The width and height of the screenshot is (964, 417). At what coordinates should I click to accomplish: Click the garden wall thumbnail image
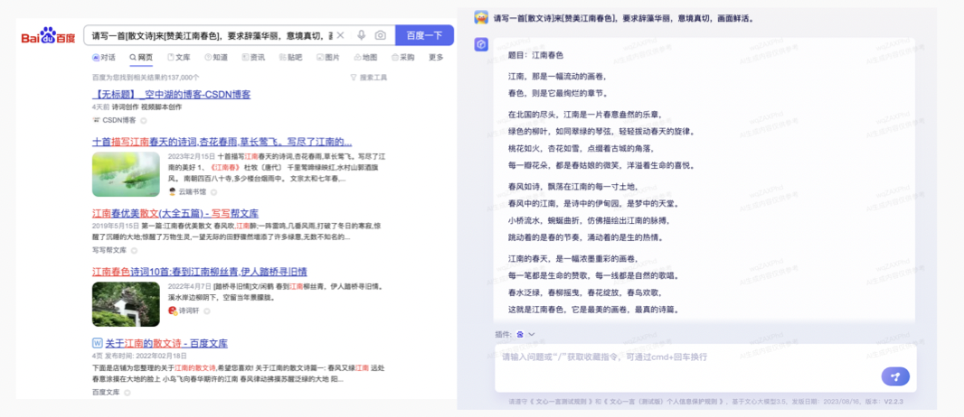click(126, 304)
